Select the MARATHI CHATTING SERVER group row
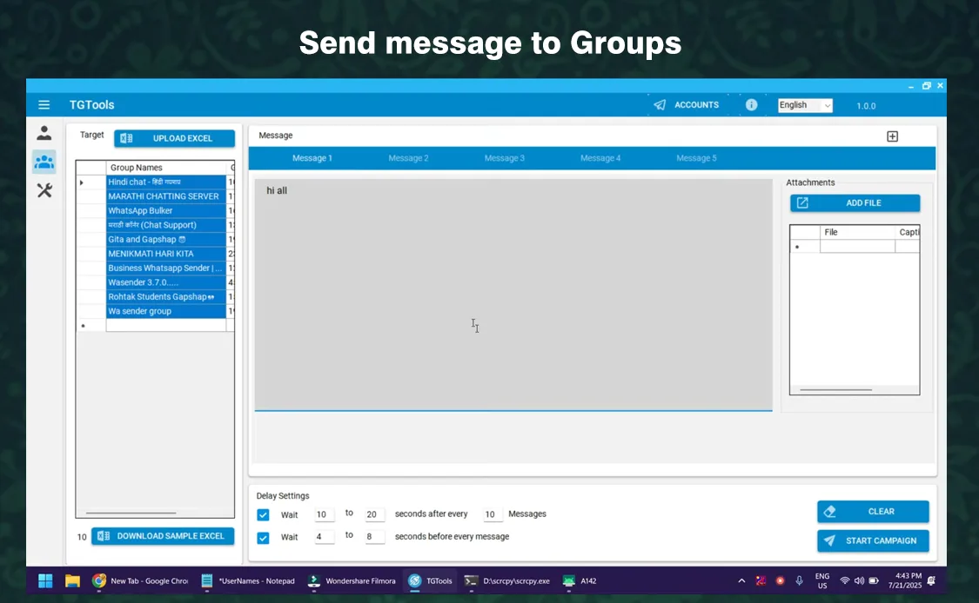Viewport: 979px width, 603px height. point(164,196)
